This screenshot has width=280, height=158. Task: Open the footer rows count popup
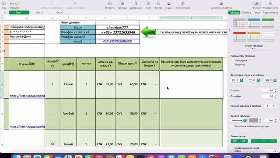coord(275,80)
